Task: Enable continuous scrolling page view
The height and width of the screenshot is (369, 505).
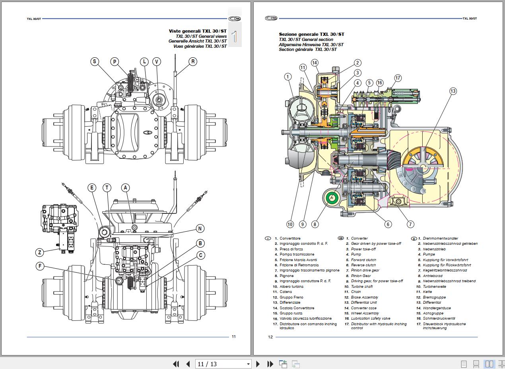Action: 476,364
